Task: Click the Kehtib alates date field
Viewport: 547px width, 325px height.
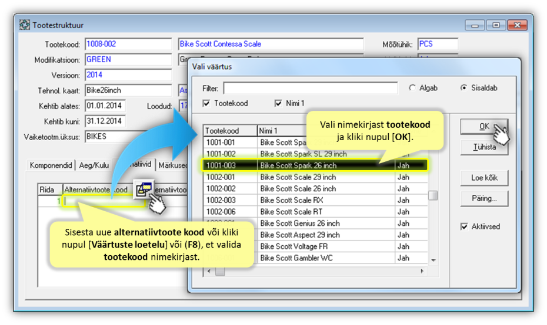Action: pyautogui.click(x=105, y=106)
